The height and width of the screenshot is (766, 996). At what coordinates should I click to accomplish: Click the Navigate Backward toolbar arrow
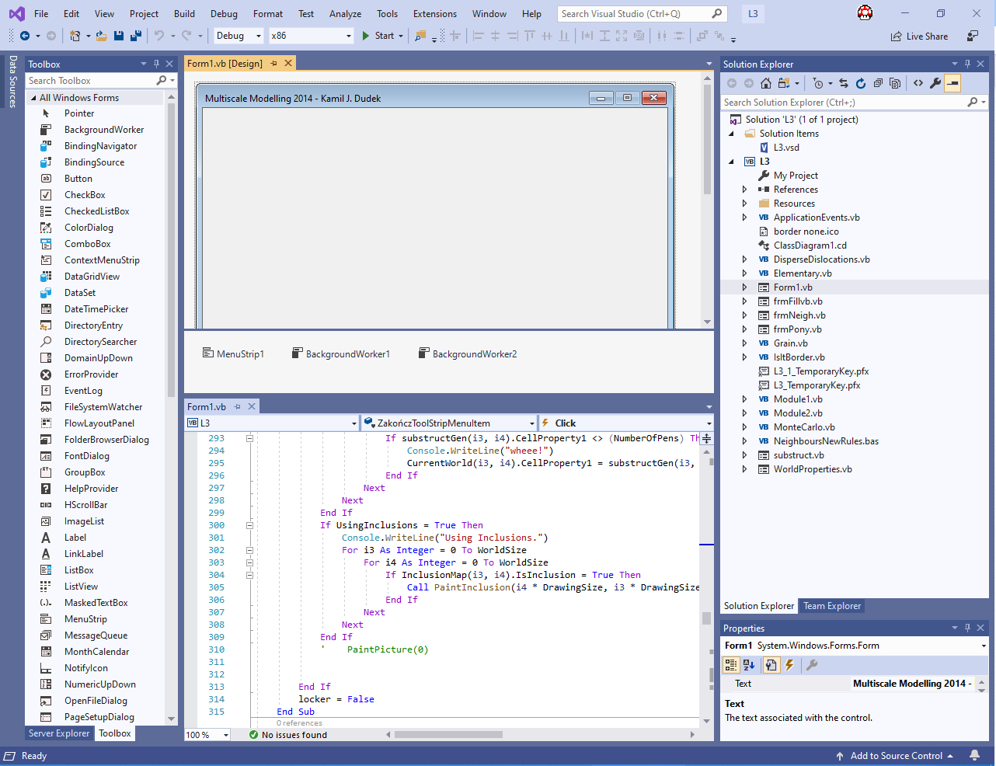pyautogui.click(x=25, y=36)
